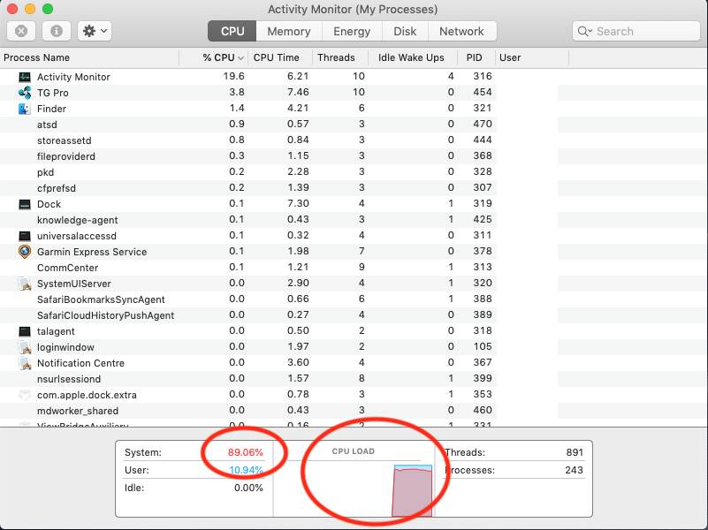The image size is (708, 530).
Task: Select the loginwindow process icon
Action: (x=25, y=347)
